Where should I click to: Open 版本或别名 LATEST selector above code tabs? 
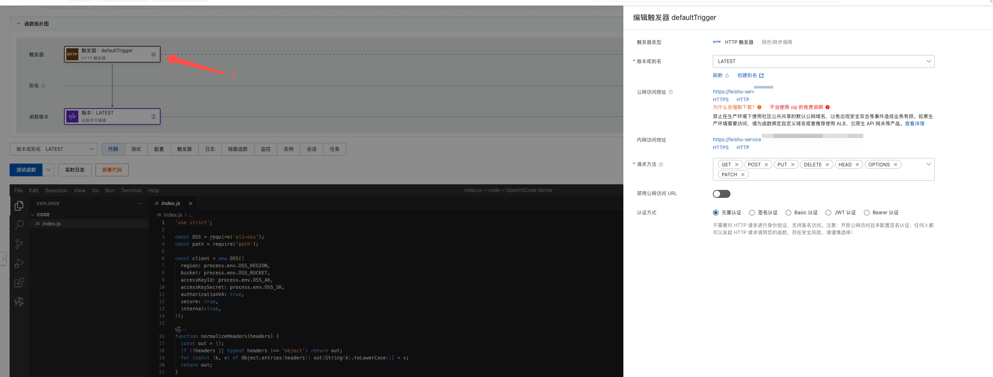[x=54, y=149]
